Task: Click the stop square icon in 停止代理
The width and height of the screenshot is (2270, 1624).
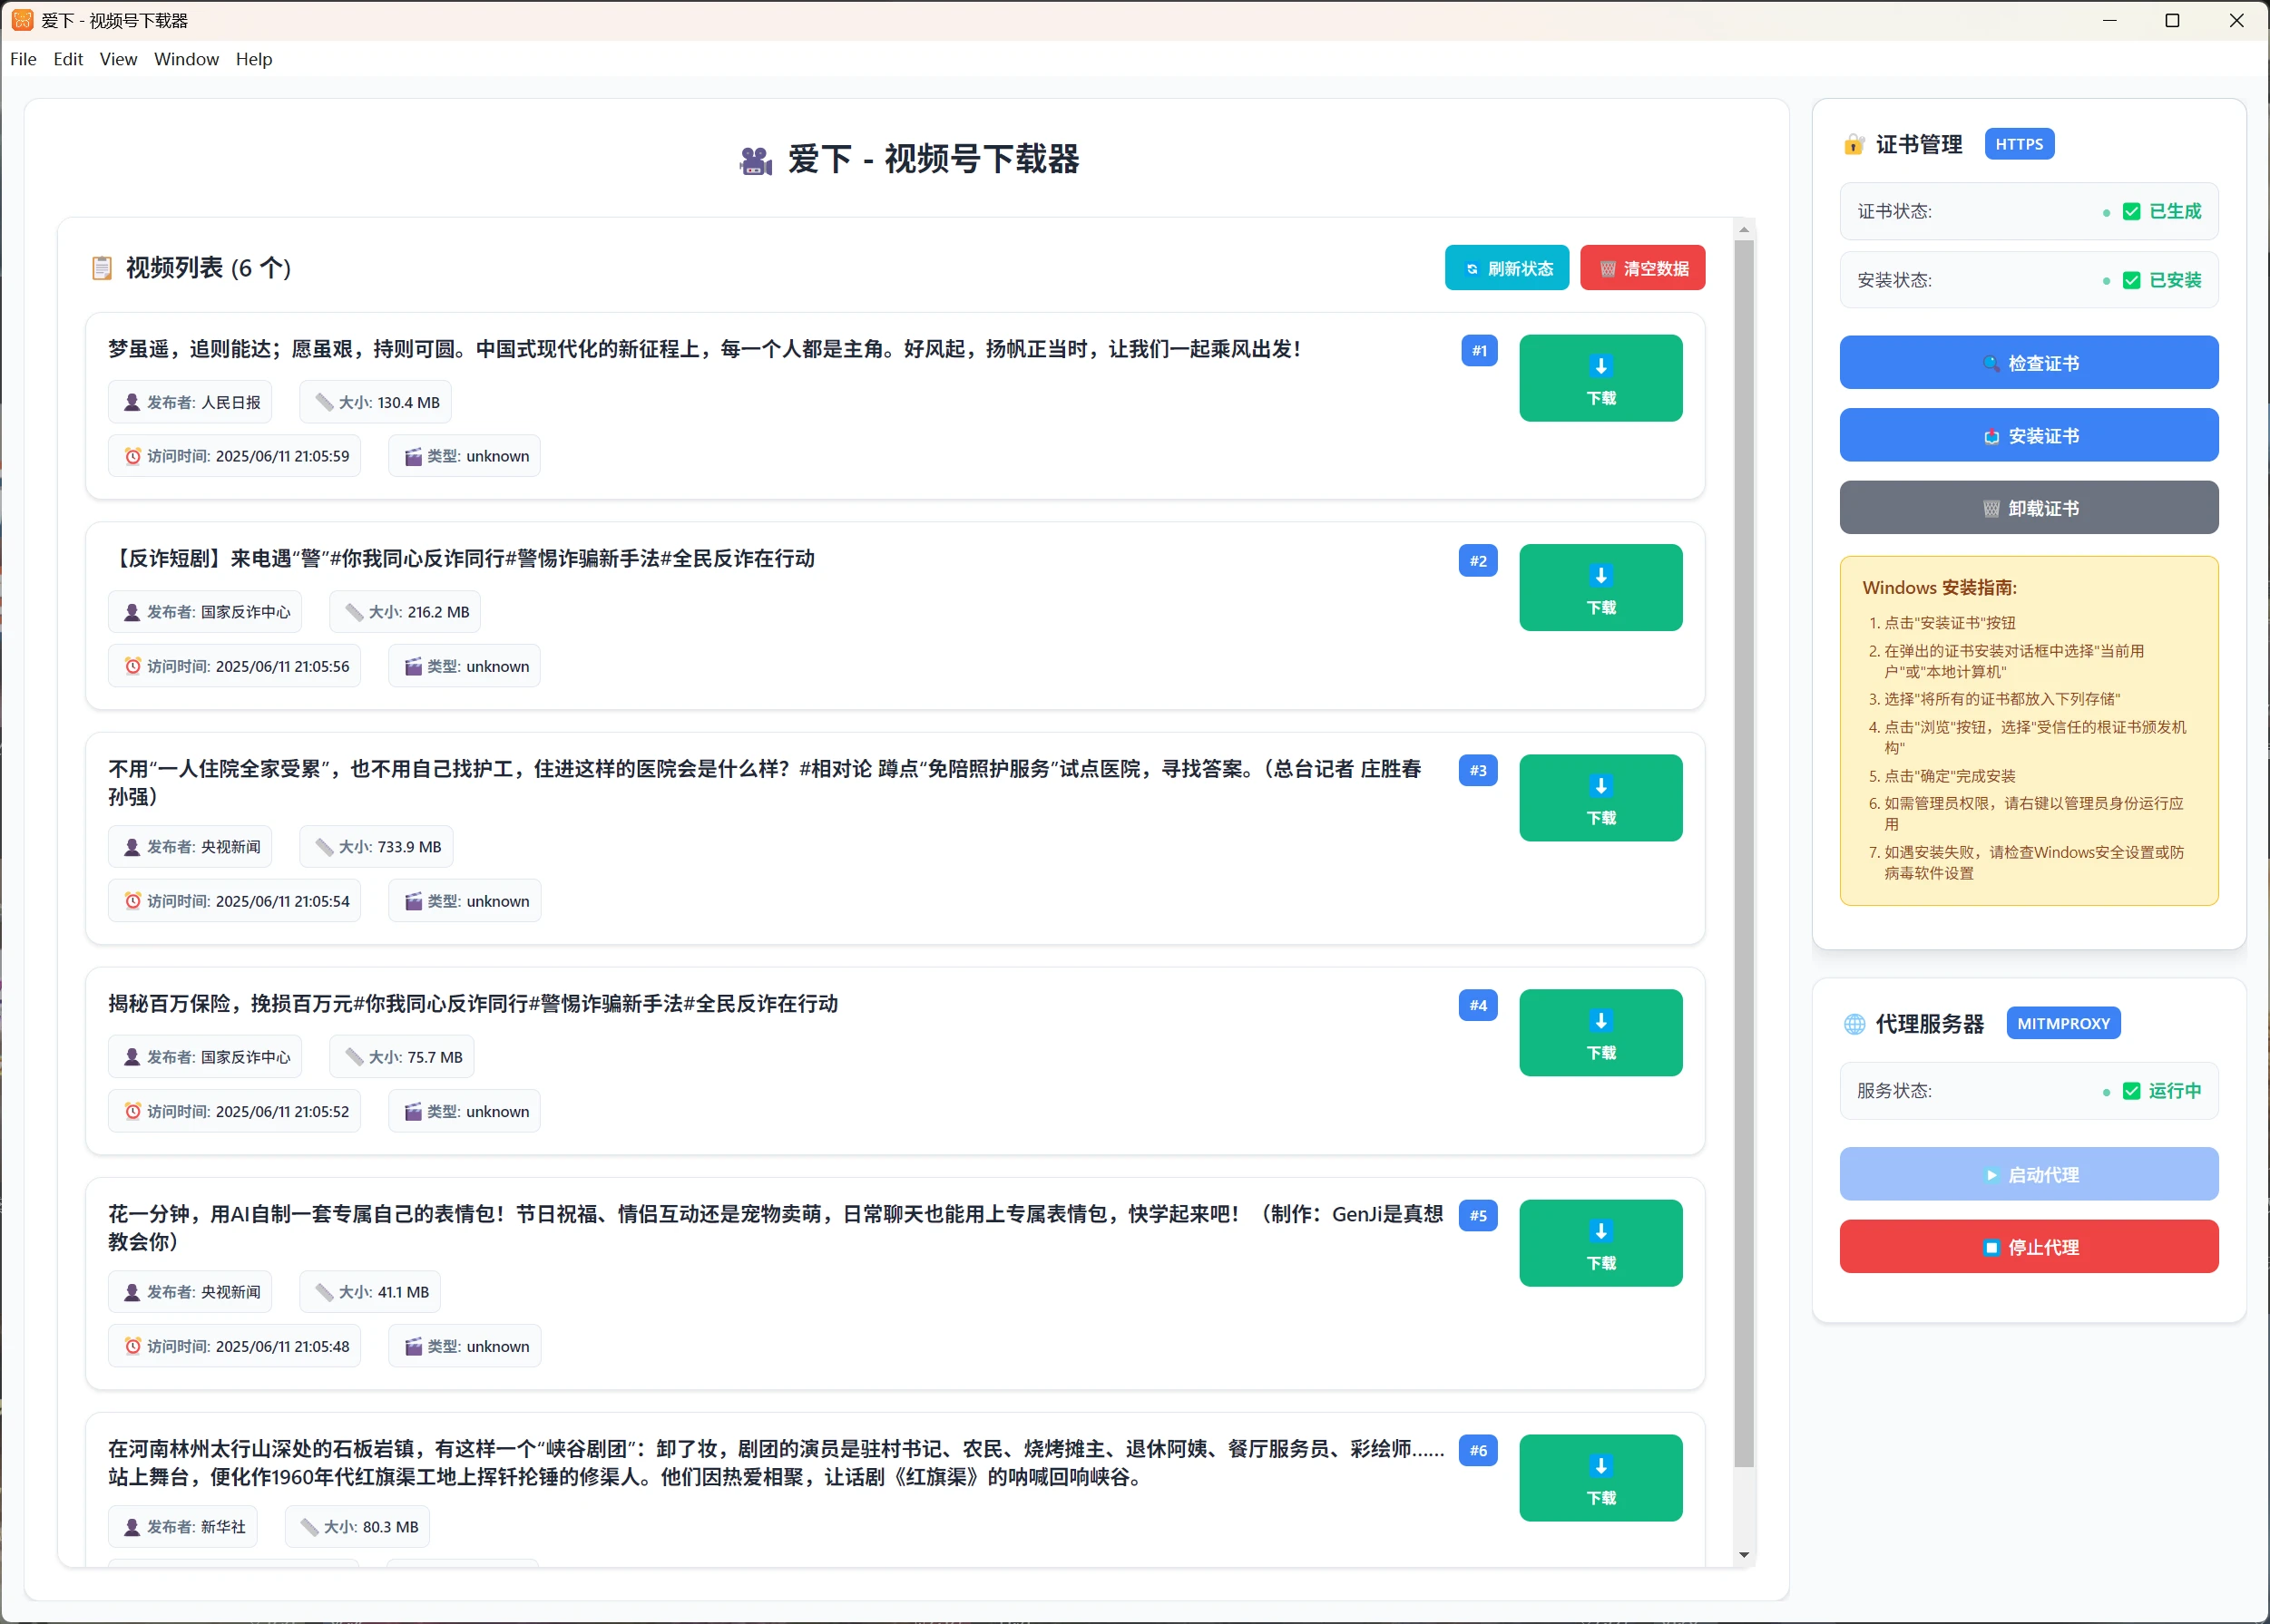Action: point(1991,1248)
